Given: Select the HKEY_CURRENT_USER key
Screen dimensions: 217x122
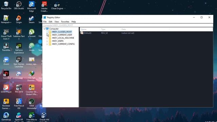Looking at the screenshot, I should tap(62, 35).
